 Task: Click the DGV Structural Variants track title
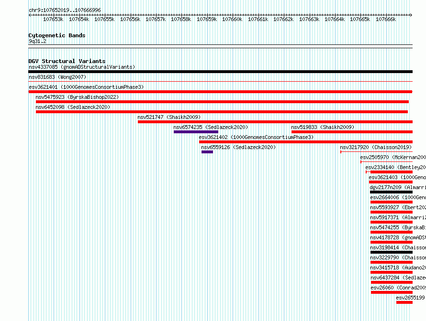67,61
